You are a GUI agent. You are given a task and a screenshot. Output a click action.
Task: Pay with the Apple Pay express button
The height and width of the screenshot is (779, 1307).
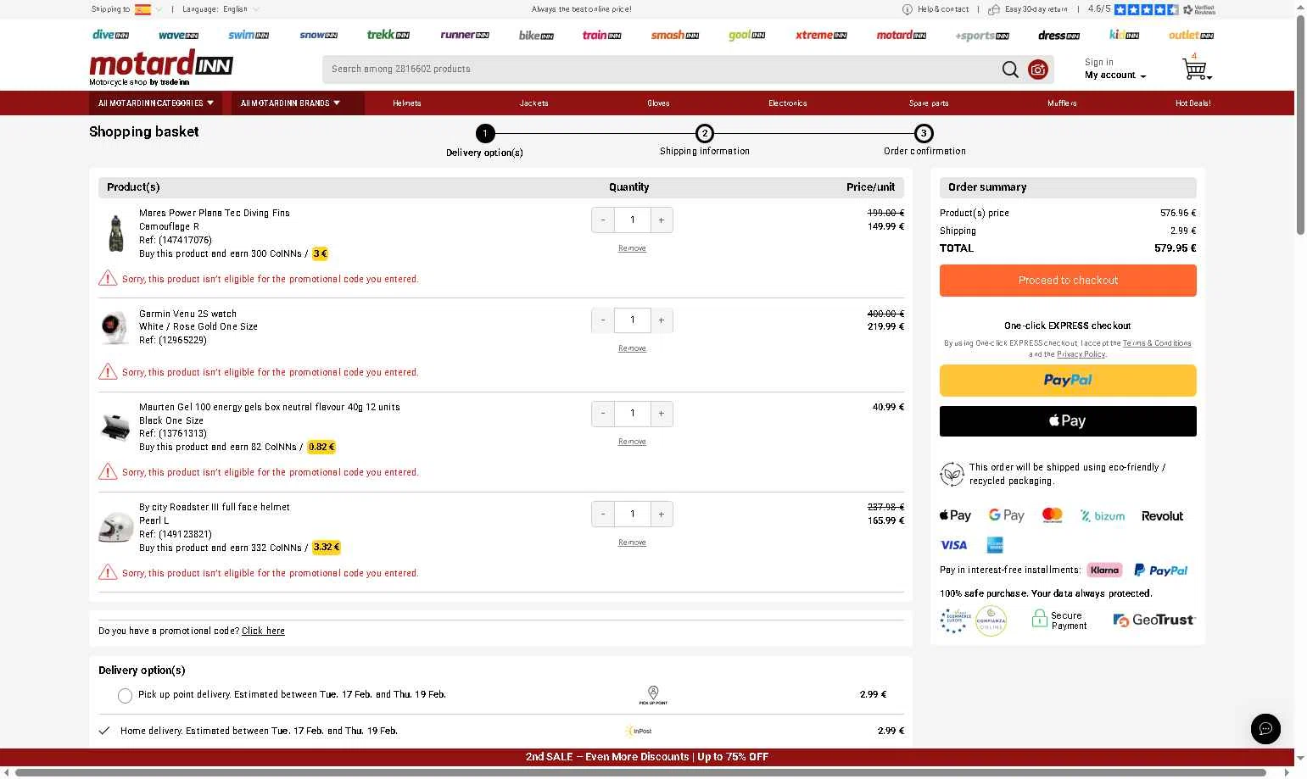coord(1068,421)
